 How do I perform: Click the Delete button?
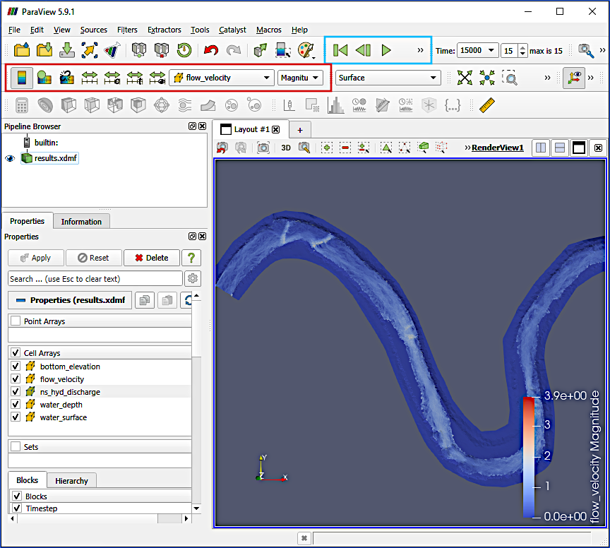pos(150,258)
